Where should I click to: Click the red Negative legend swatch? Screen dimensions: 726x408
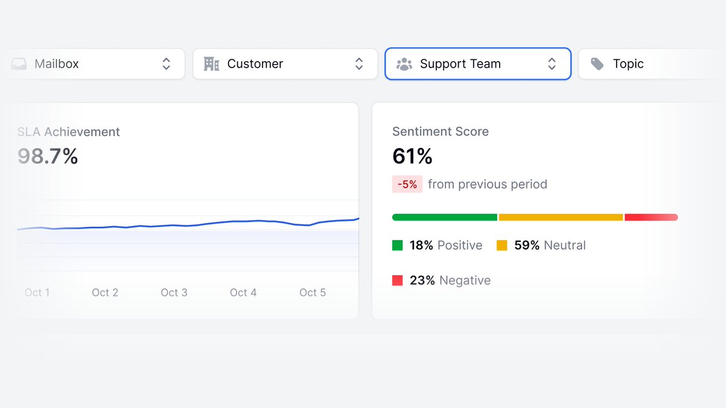tap(397, 280)
